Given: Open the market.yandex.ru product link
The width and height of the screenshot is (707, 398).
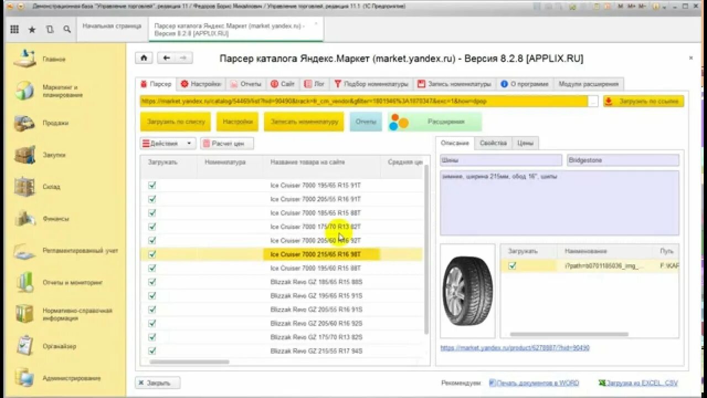Looking at the screenshot, I should coord(515,348).
